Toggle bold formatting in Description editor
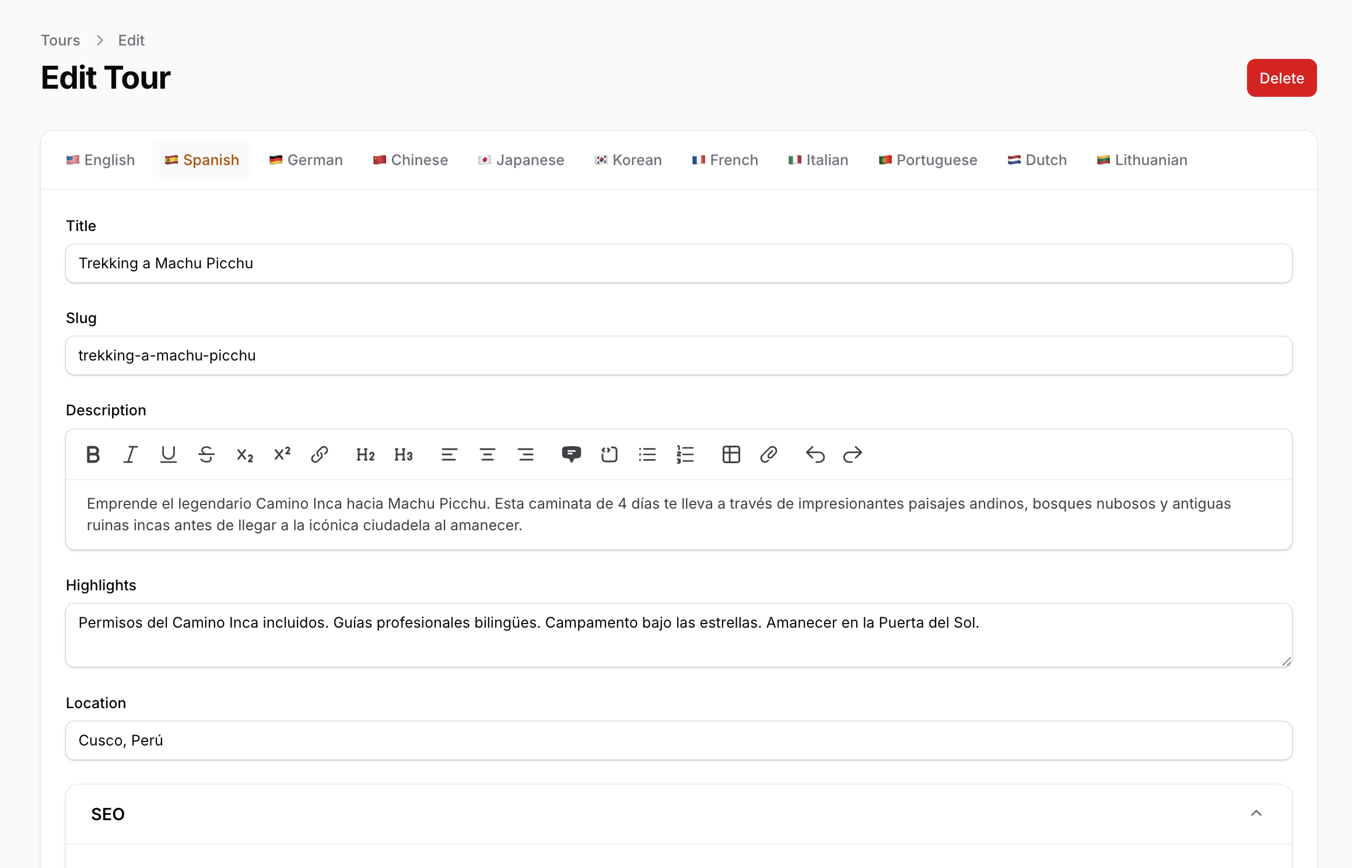 tap(93, 454)
